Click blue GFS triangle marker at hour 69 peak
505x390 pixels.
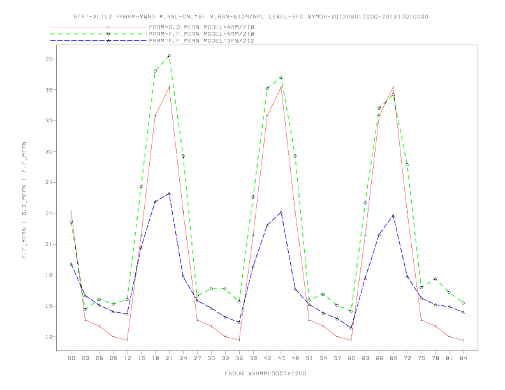click(393, 215)
